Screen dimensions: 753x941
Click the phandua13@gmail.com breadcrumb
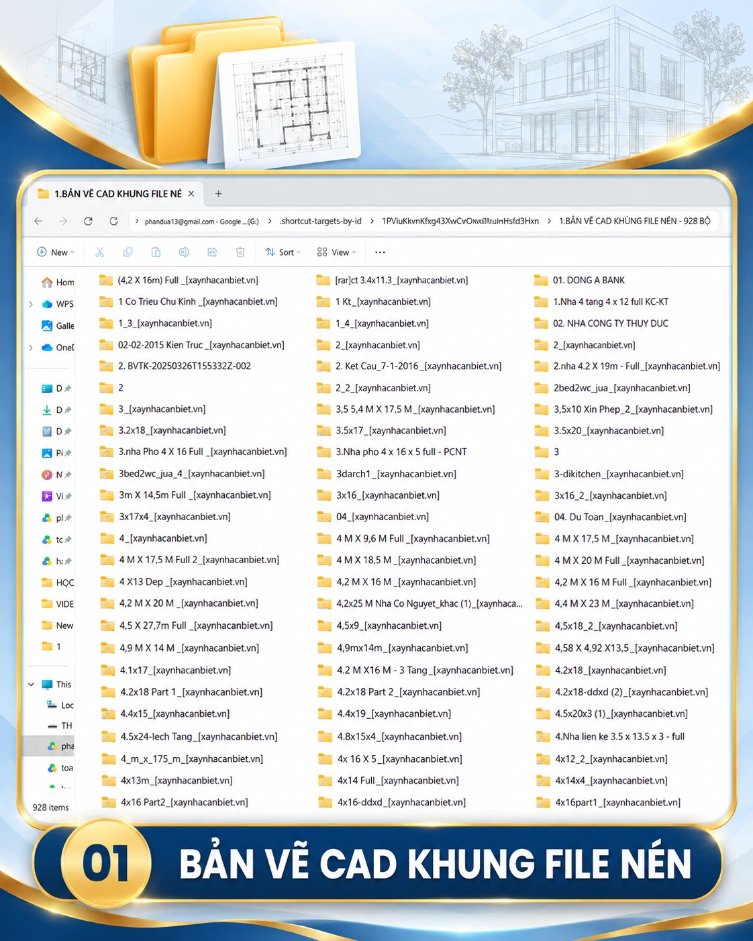pyautogui.click(x=201, y=221)
